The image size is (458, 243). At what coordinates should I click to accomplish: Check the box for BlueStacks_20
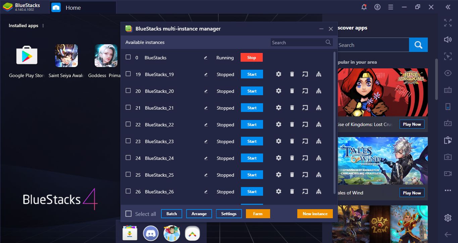coord(128,90)
